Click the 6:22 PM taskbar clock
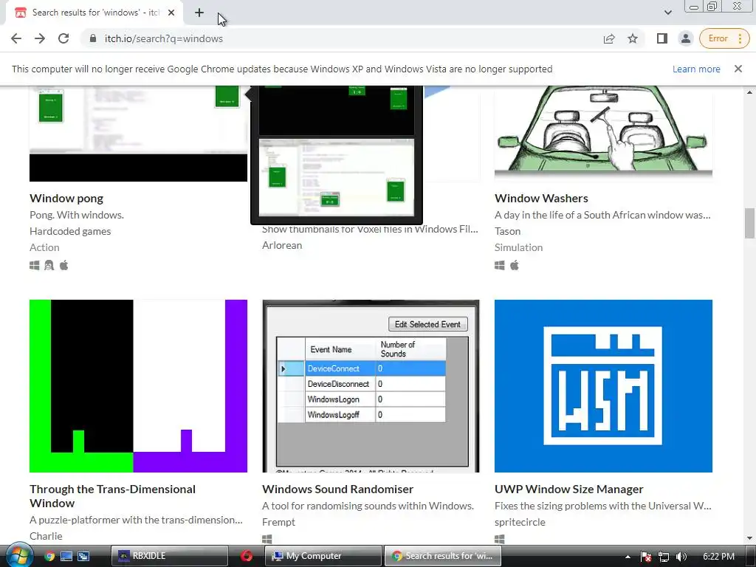The image size is (756, 567). 718,557
